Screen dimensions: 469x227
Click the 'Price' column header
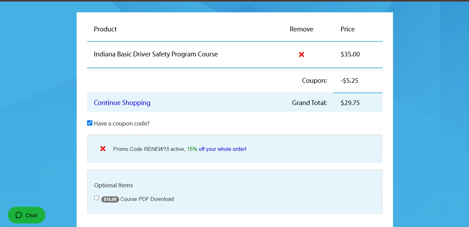click(348, 29)
